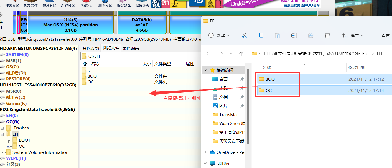Viewport: 392px width, 168px height.
Task: Click the 系统迁移 system migration tool
Action: [142, 4]
